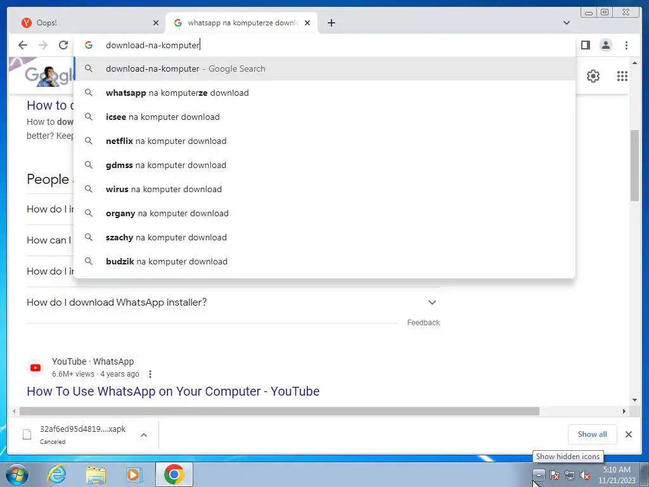Viewport: 649px width, 487px height.
Task: Open Windows Explorer from taskbar
Action: click(x=96, y=474)
